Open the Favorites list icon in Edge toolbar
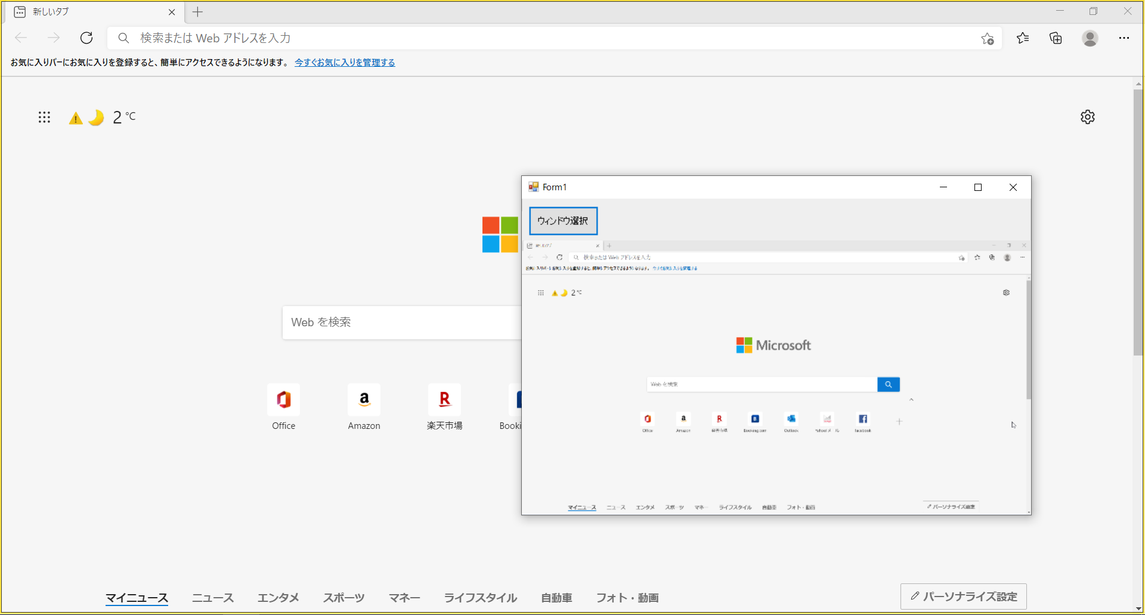The height and width of the screenshot is (615, 1145). point(1023,38)
